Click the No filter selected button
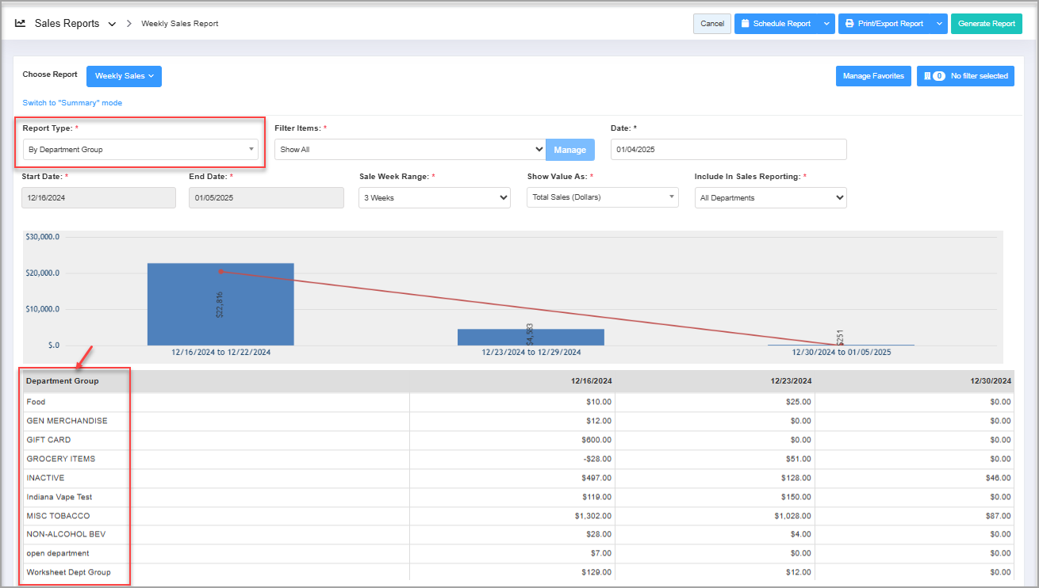 click(x=965, y=76)
